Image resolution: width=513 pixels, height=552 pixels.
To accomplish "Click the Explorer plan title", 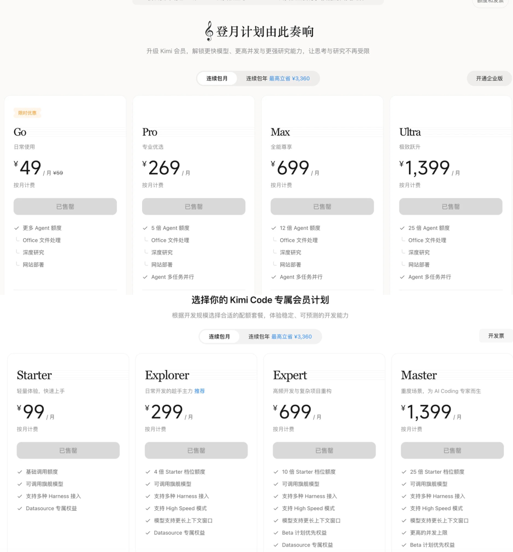I will pyautogui.click(x=167, y=375).
